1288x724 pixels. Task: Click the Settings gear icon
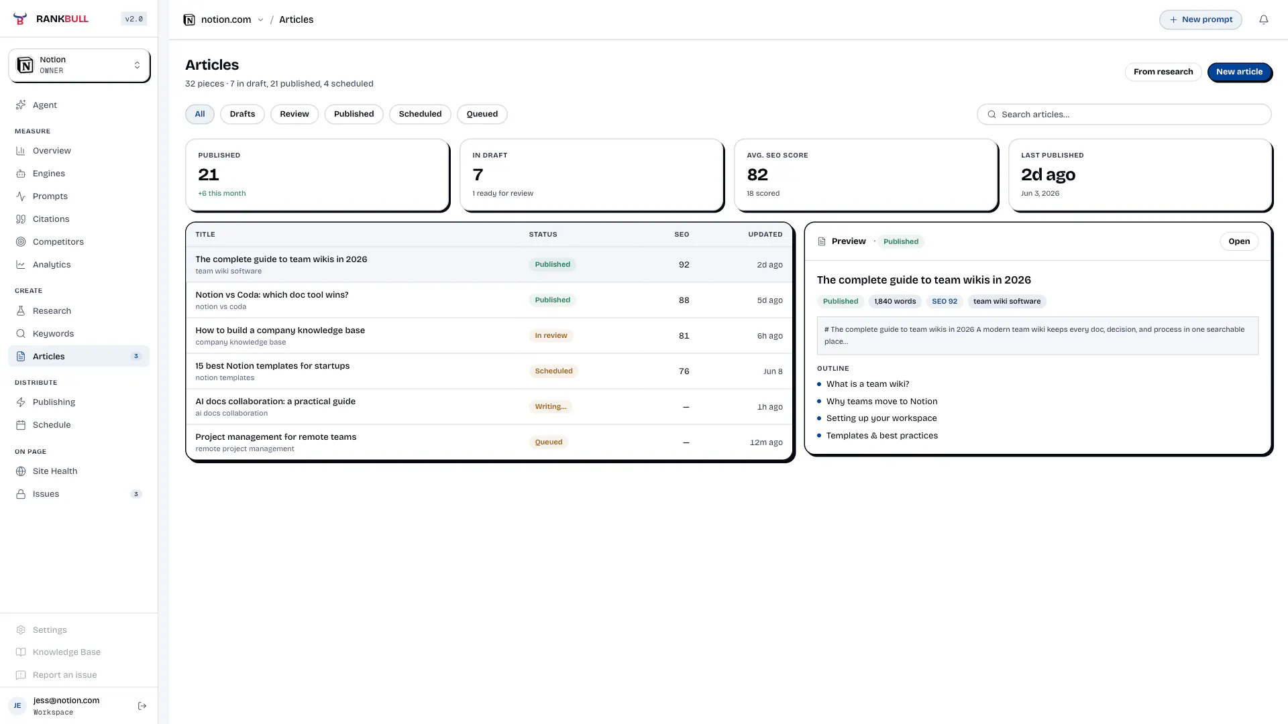coord(21,630)
